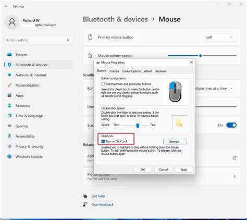Turn off the On toggle switch in Settings
Image resolution: width=247 pixels, height=220 pixels.
tap(231, 125)
